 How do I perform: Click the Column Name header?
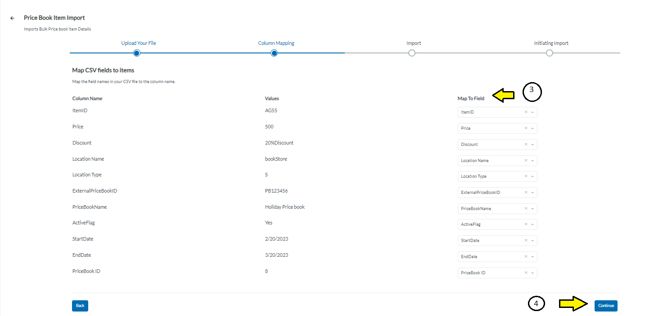87,98
